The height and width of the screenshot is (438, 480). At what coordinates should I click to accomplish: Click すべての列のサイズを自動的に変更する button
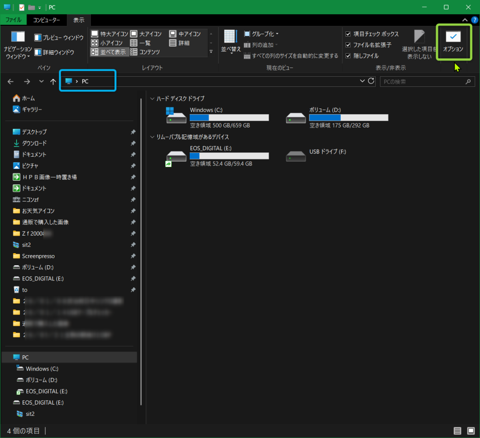[291, 56]
